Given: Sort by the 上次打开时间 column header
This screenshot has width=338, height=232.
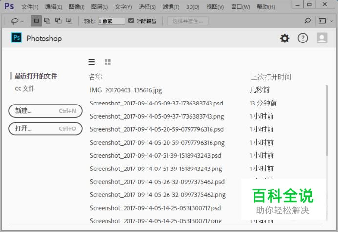Looking at the screenshot, I should pyautogui.click(x=271, y=77).
